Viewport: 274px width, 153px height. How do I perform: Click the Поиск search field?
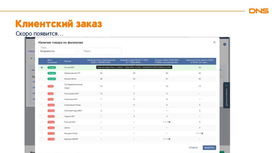point(101,51)
